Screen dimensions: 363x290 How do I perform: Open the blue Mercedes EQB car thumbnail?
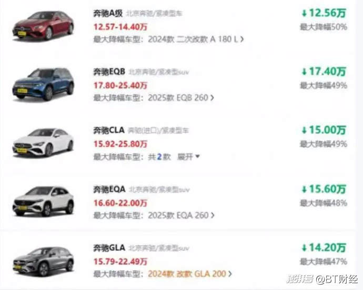click(x=43, y=84)
